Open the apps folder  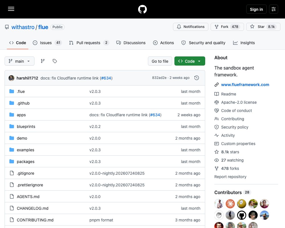(x=21, y=115)
